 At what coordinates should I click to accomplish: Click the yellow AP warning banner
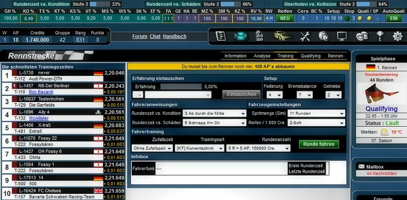[238, 67]
